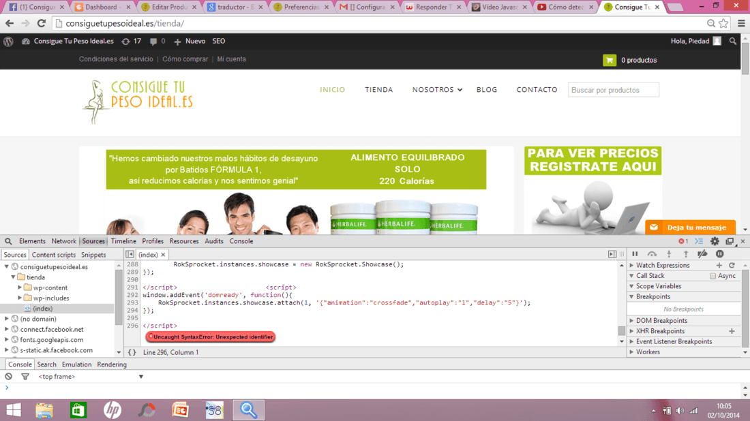Expand DOM Breakpoints section
The image size is (750, 421).
coord(631,321)
